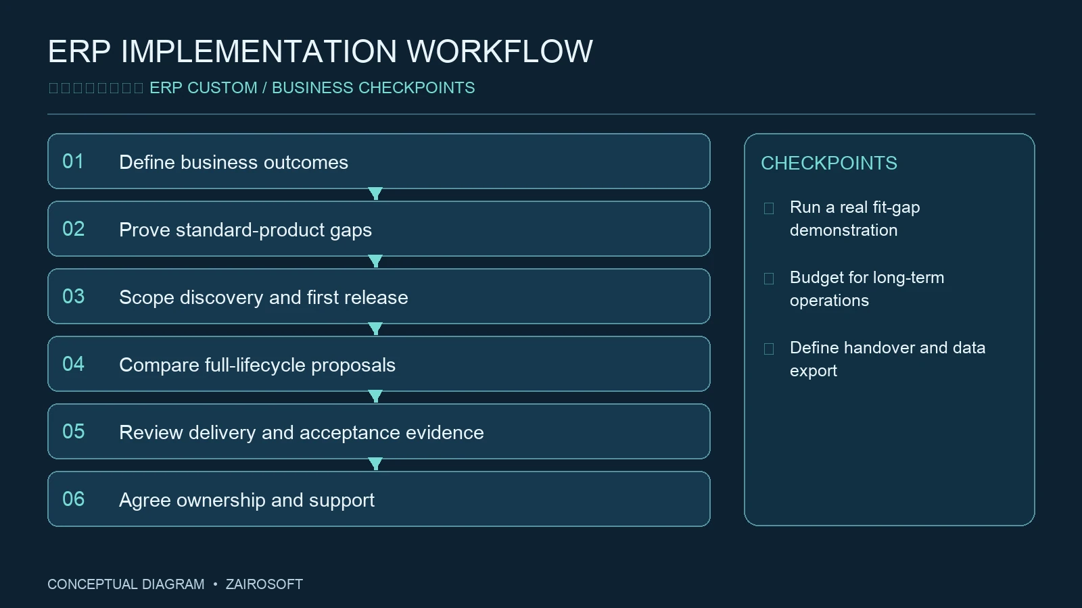The height and width of the screenshot is (608, 1082).
Task: Pick the Review delivery and acceptance evidence label
Action: point(302,432)
